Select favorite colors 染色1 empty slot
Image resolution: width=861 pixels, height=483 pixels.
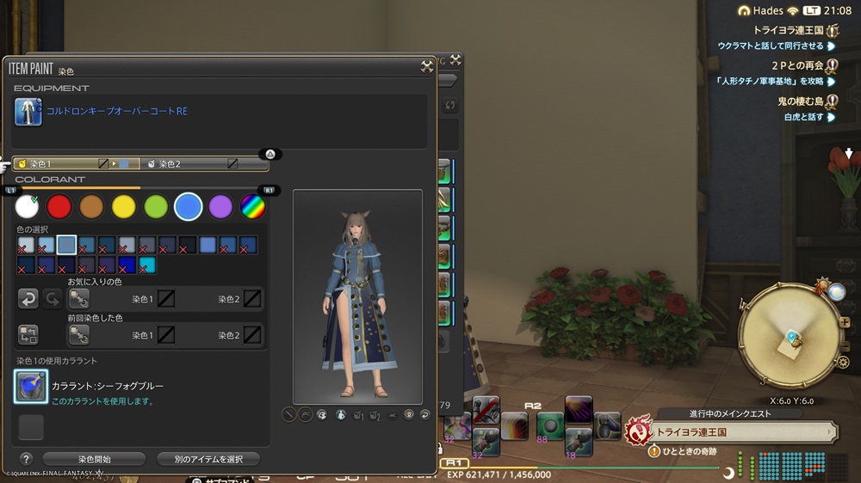click(x=166, y=299)
